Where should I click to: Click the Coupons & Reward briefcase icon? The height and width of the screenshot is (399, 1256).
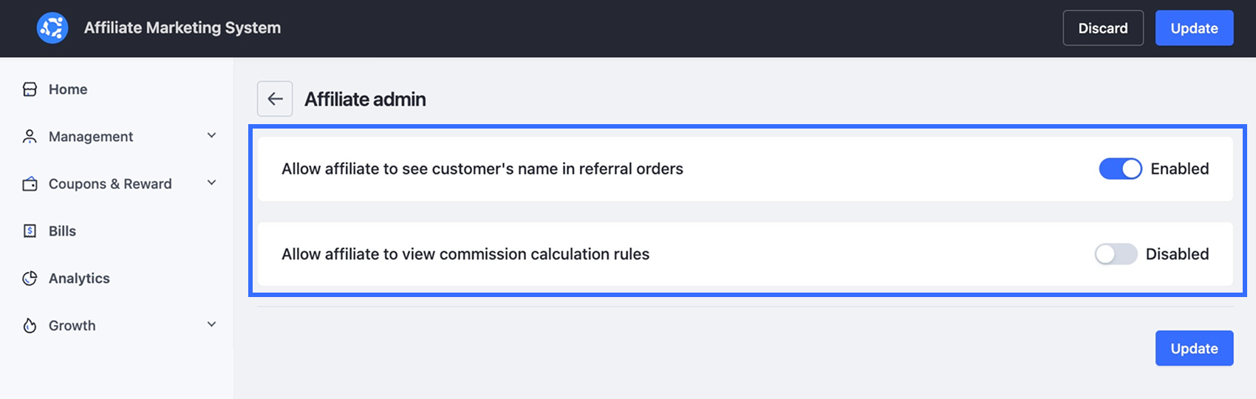pos(30,184)
